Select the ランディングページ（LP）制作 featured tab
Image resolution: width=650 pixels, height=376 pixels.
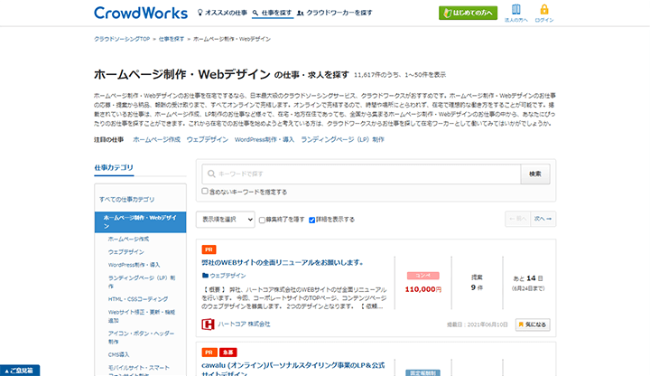(342, 140)
